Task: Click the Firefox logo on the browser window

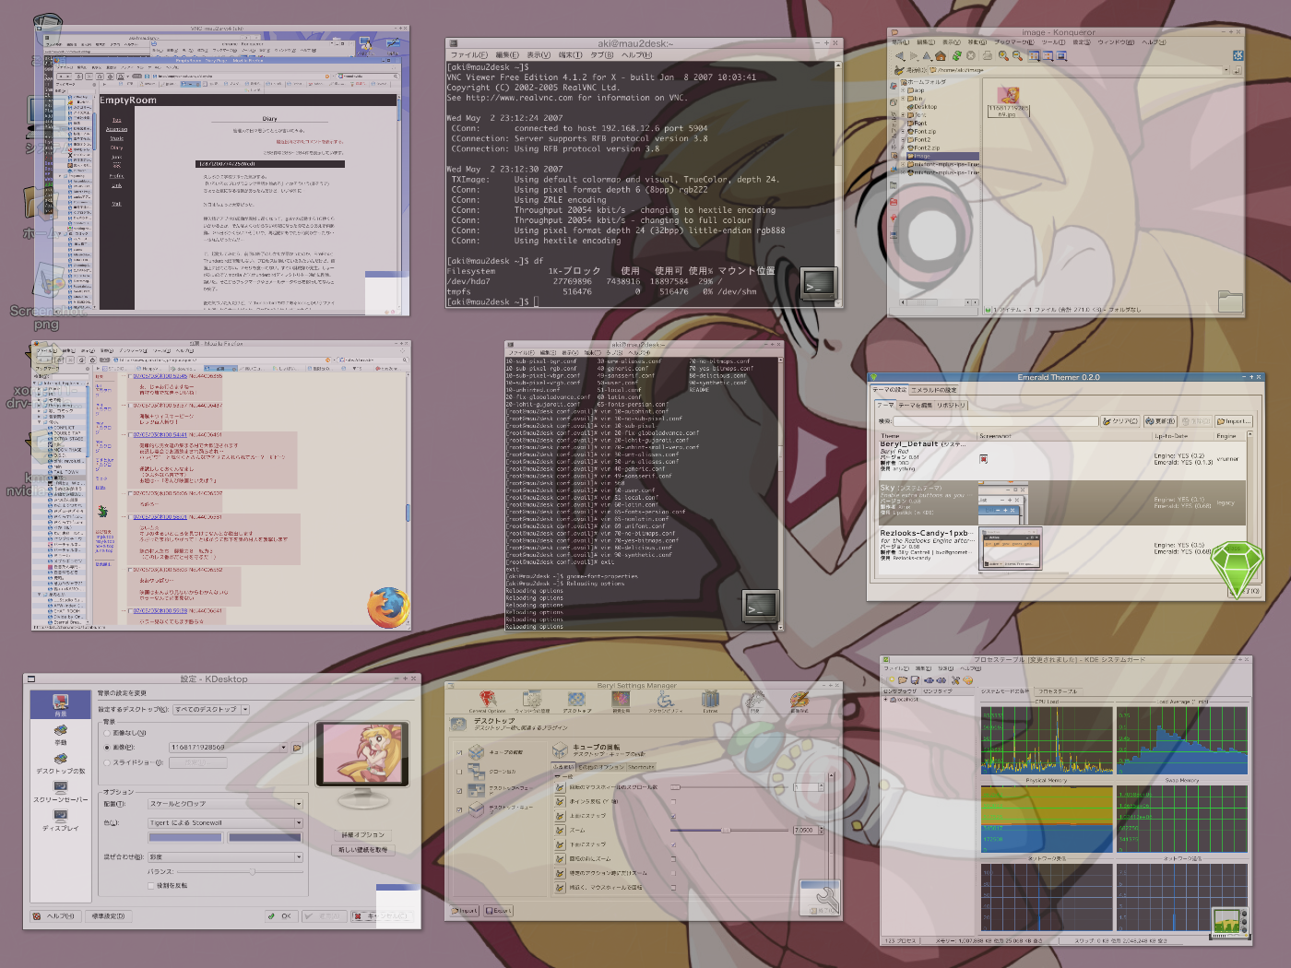Action: (x=388, y=608)
